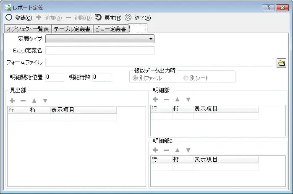This screenshot has width=293, height=194.
Task: Click the 登録 (register) toolbar icon
Action: click(x=9, y=18)
